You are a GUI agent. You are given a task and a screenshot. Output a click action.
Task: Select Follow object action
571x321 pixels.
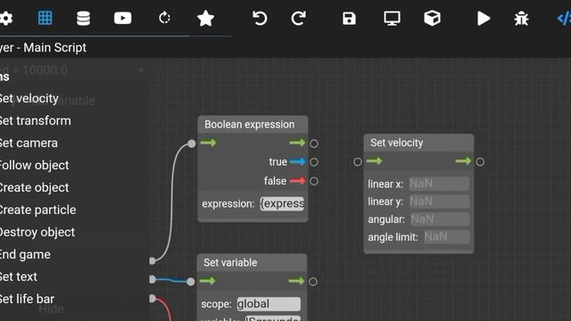34,165
